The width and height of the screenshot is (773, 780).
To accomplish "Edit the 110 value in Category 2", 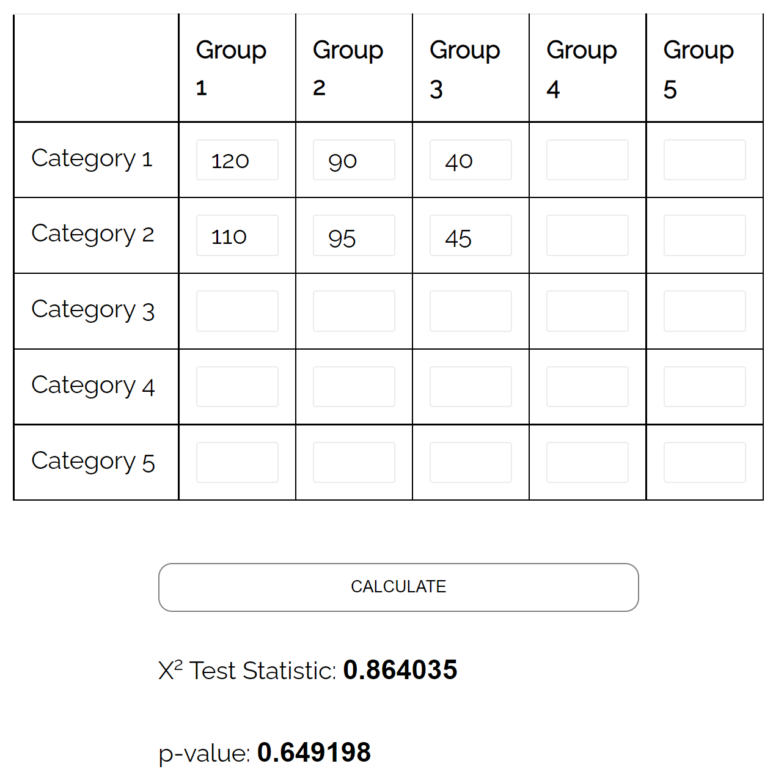I will click(x=236, y=235).
